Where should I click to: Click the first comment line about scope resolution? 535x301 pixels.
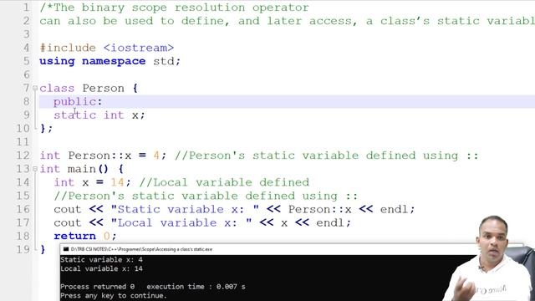click(x=175, y=8)
